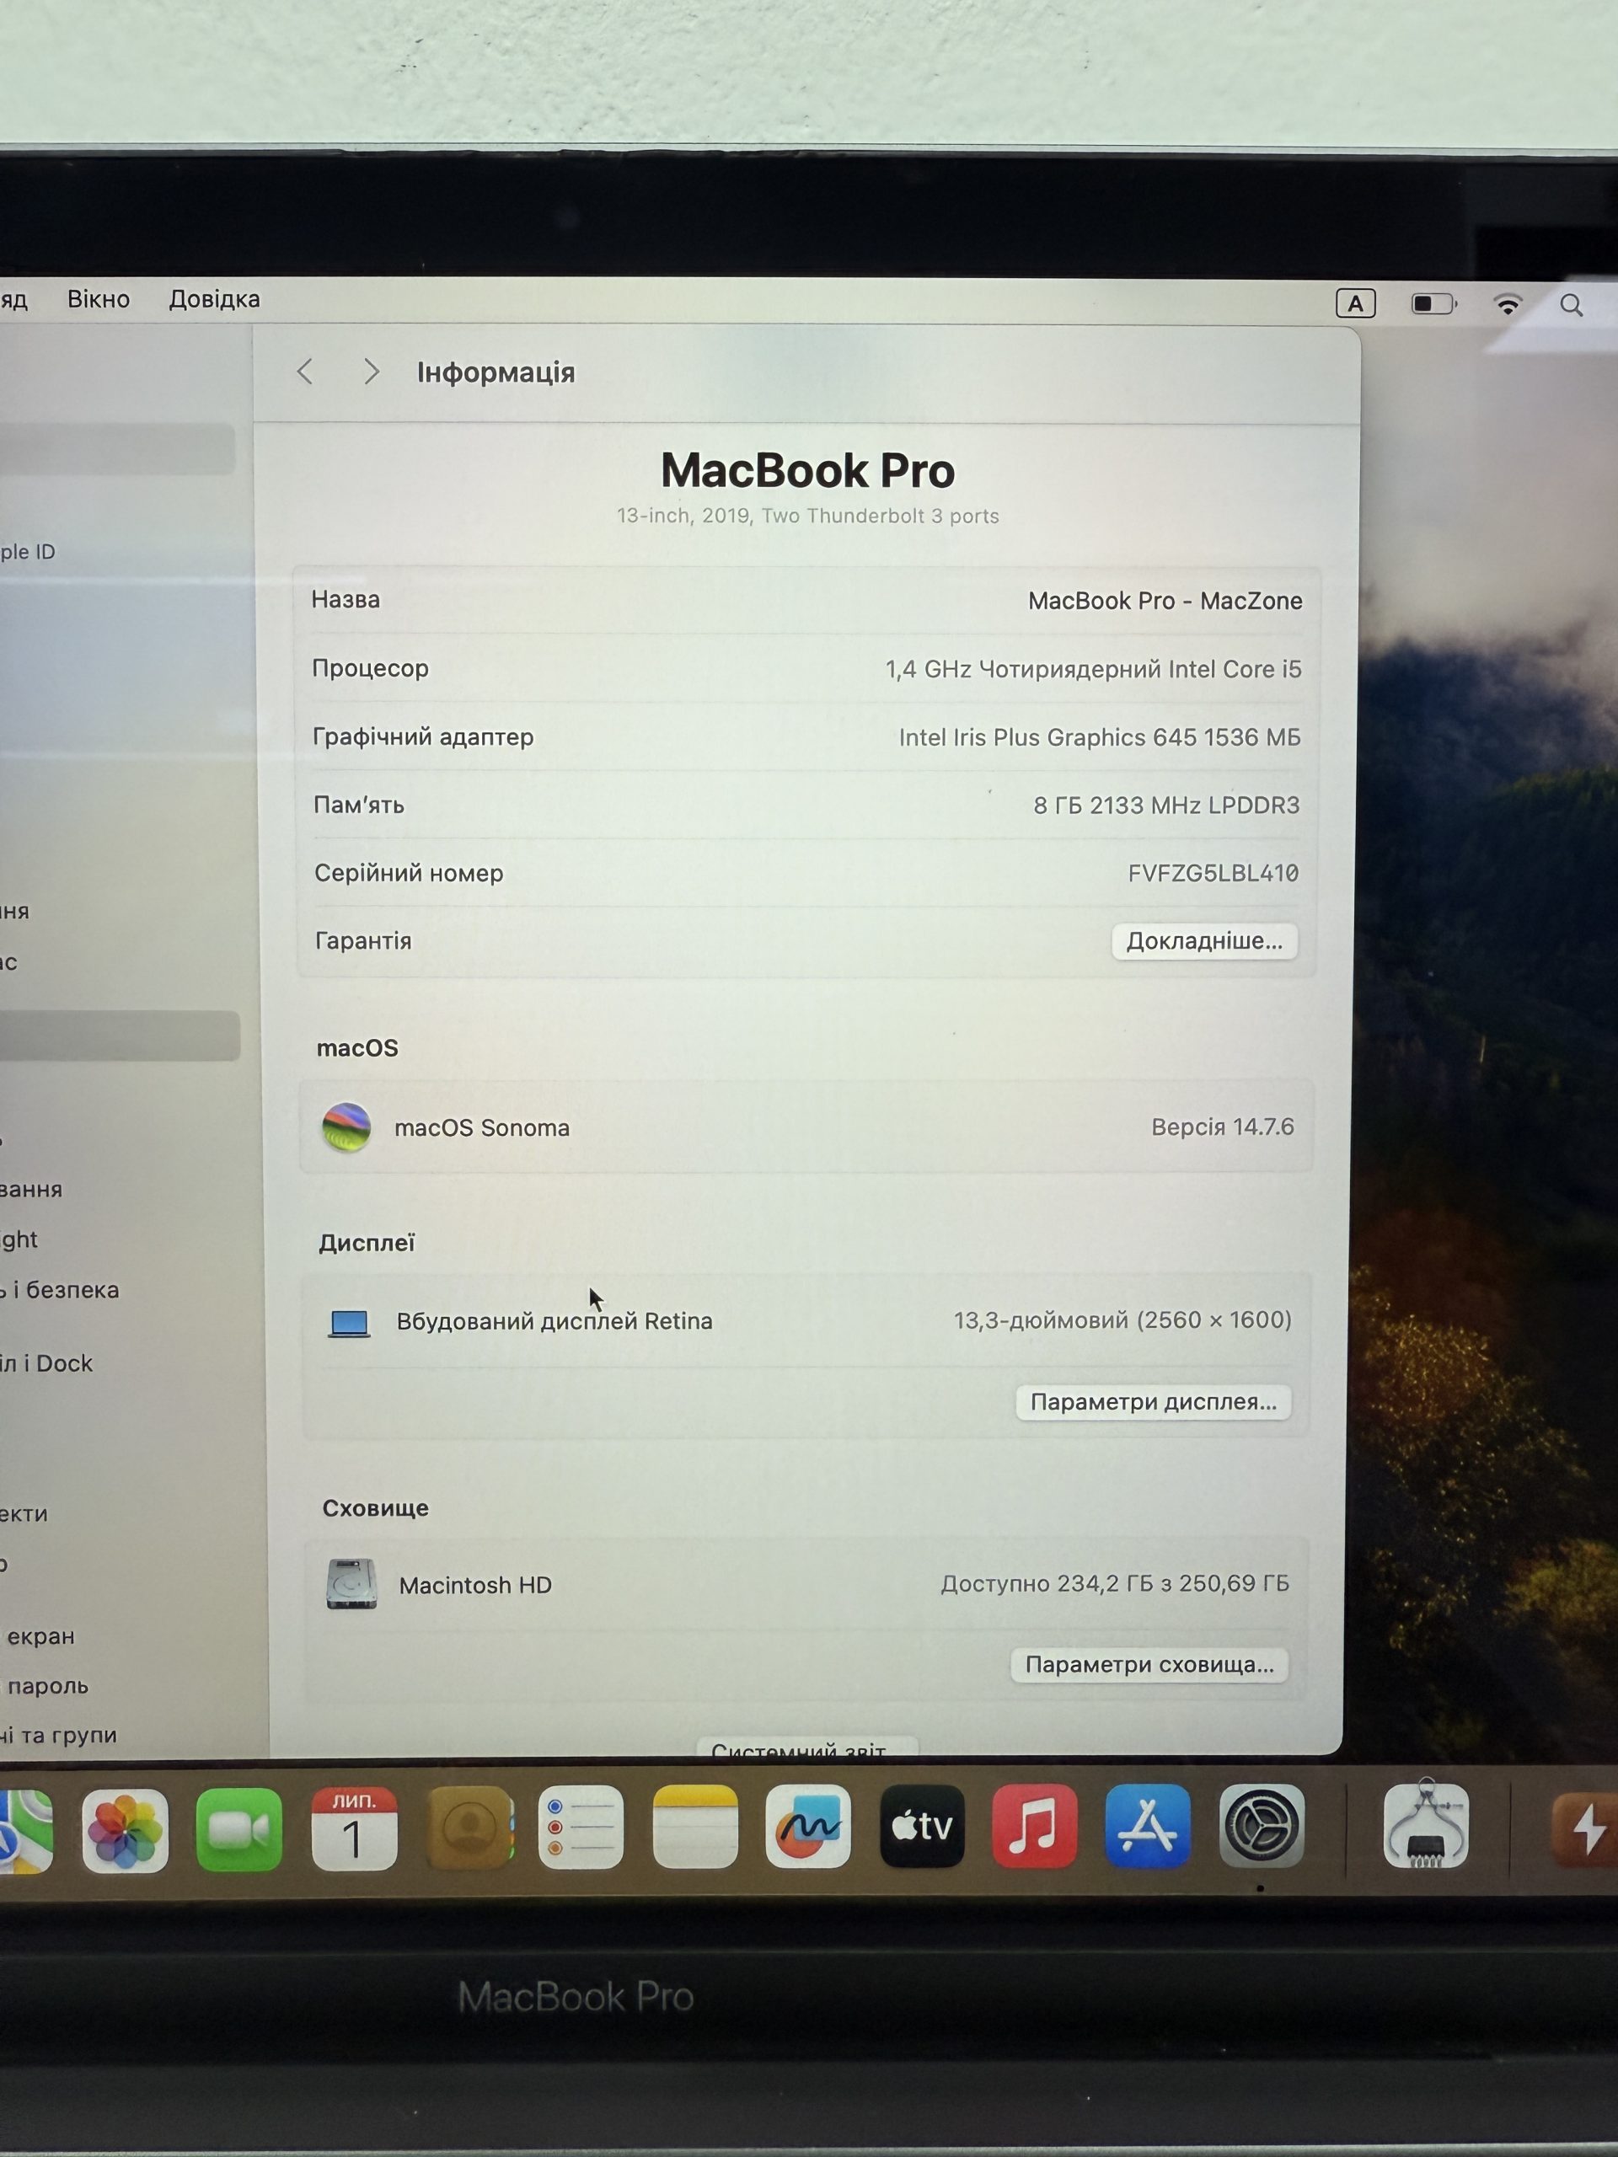This screenshot has height=2157, width=1618.
Task: Click the macOS Sonoma icon
Action: (x=346, y=1127)
